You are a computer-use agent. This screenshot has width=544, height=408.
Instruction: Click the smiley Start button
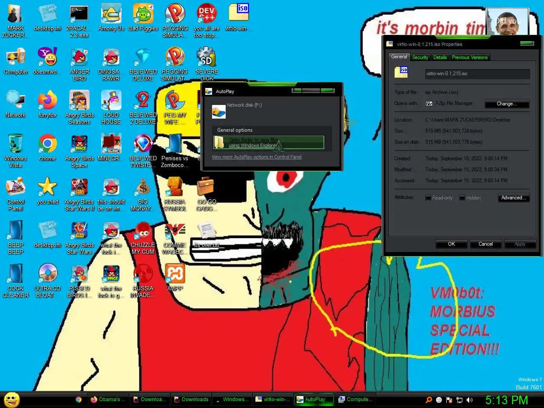pos(12,399)
